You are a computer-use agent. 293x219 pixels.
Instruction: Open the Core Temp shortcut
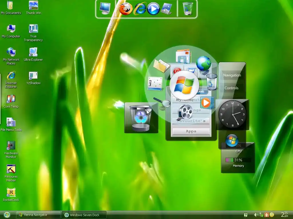tap(11, 101)
